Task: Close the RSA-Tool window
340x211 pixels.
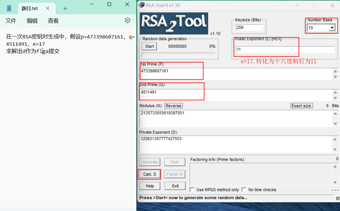Action: coord(332,5)
